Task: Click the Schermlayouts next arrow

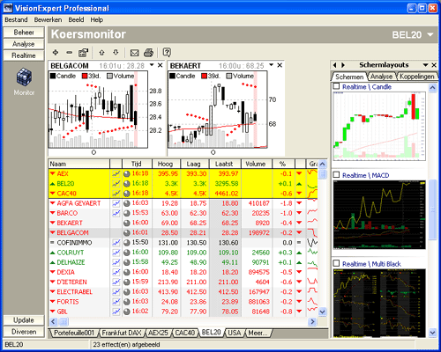Action: click(343, 65)
